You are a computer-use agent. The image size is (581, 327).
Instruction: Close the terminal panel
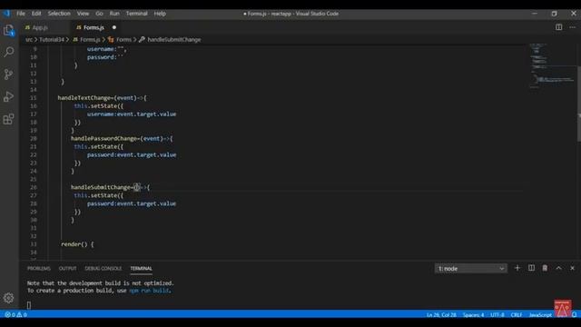pos(573,268)
